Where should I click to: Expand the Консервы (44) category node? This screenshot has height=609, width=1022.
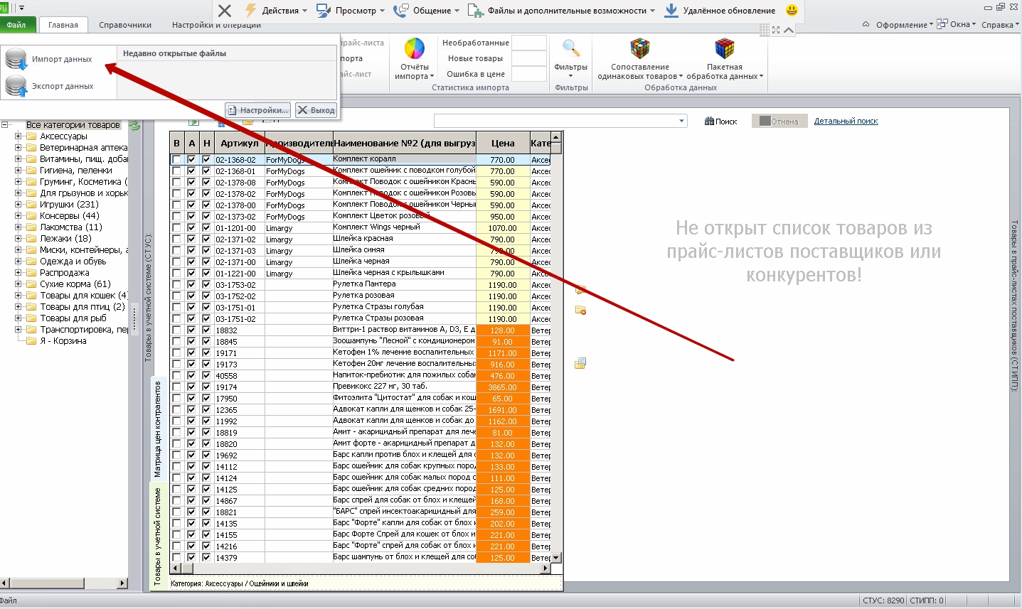[18, 216]
